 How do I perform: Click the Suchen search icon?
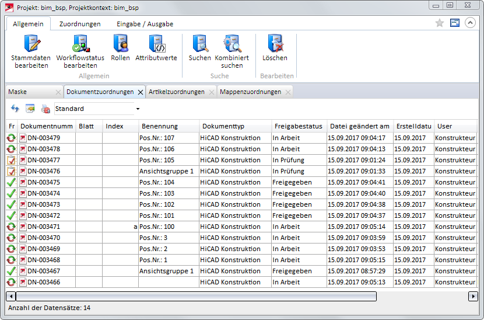click(200, 44)
